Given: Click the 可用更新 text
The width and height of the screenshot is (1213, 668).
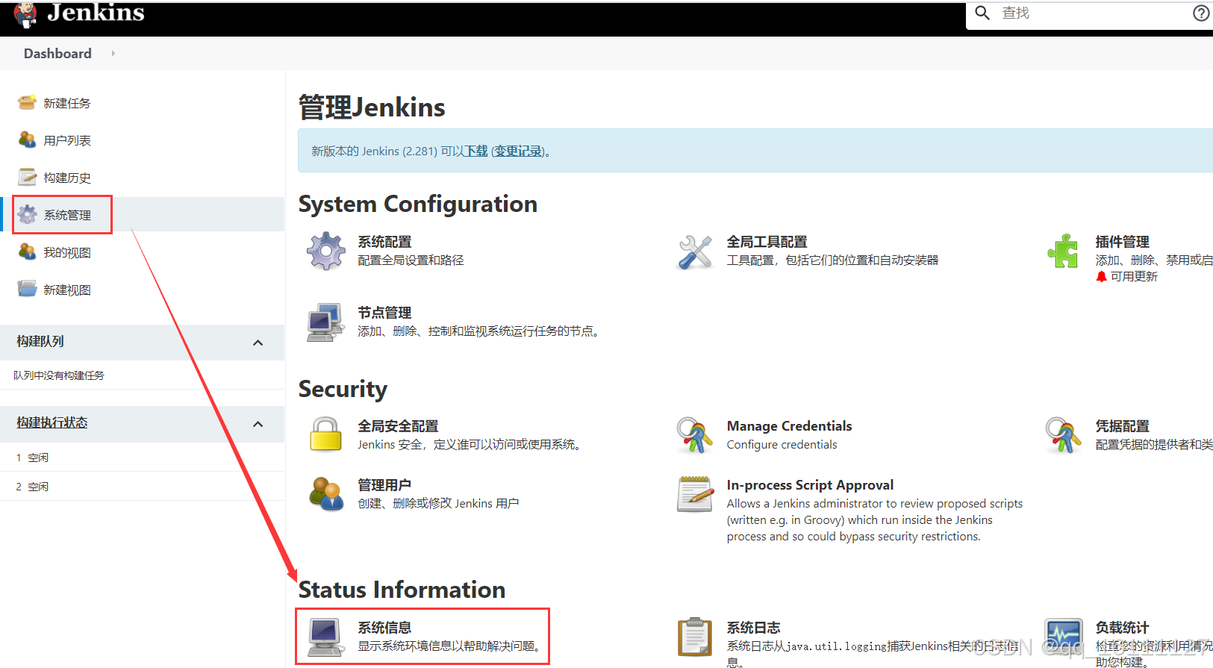Looking at the screenshot, I should click(x=1134, y=276).
